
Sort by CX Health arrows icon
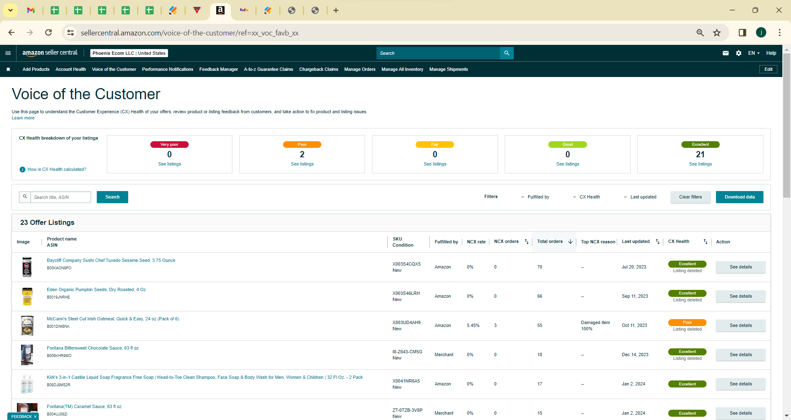[x=705, y=242]
